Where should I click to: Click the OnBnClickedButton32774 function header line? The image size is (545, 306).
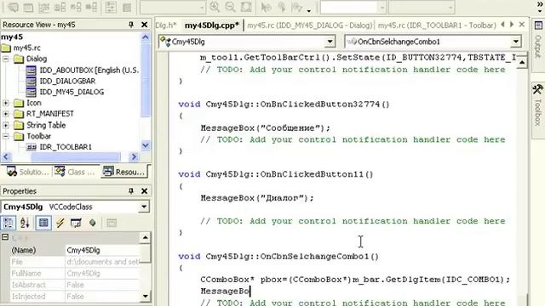(284, 105)
